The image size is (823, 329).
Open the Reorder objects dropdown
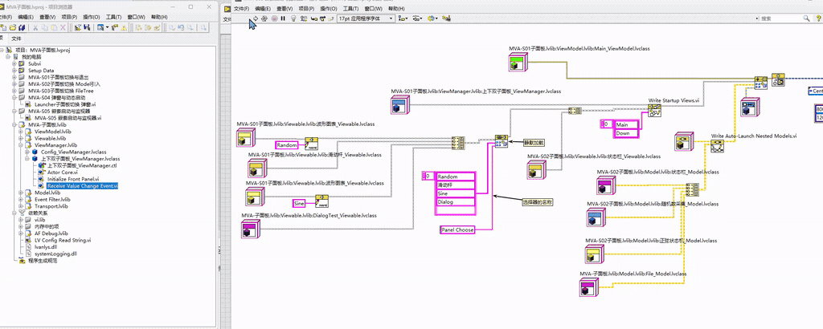[x=432, y=18]
